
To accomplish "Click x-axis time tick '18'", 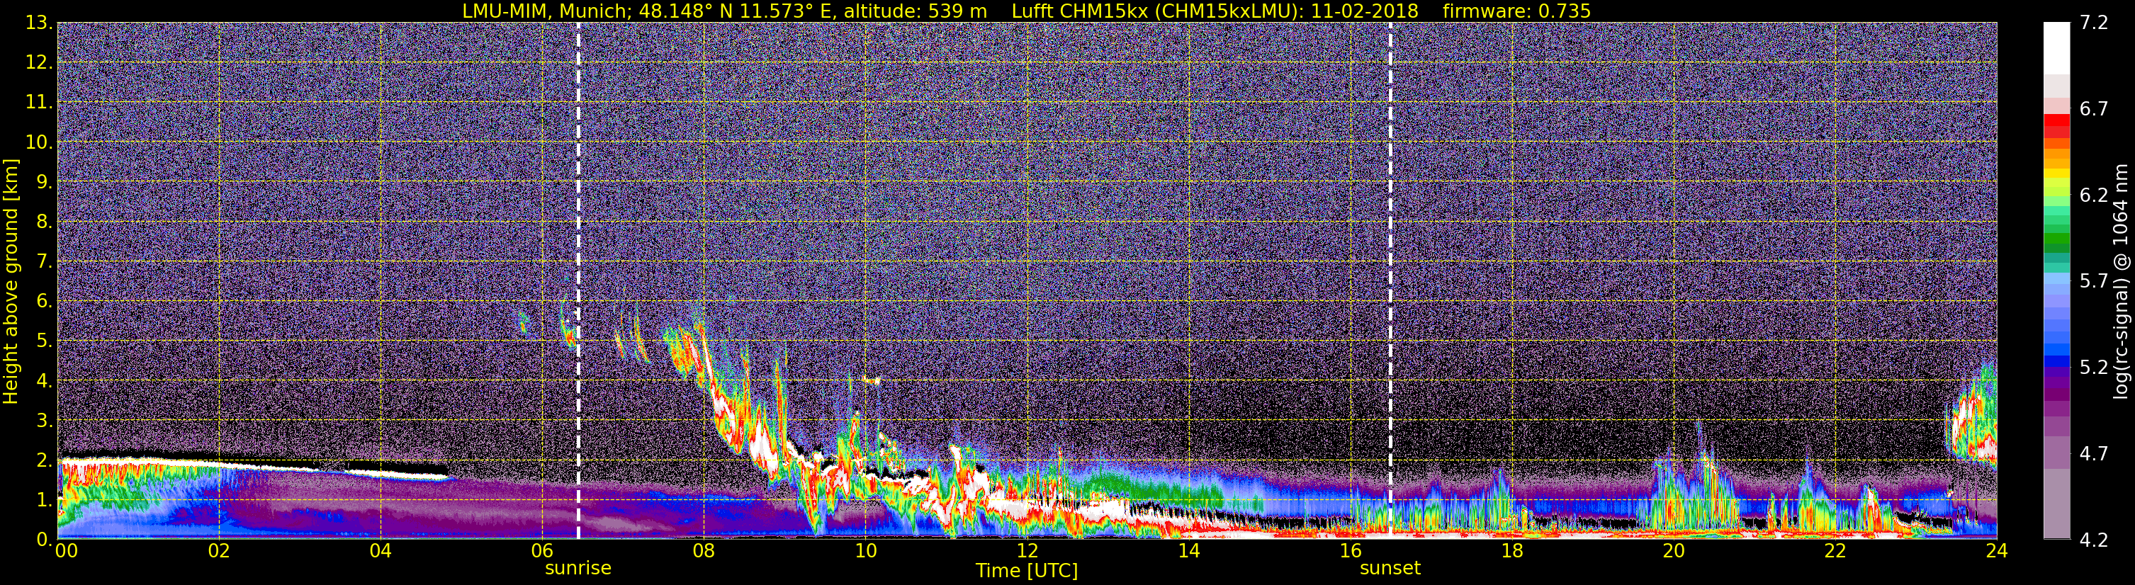I will [1511, 552].
